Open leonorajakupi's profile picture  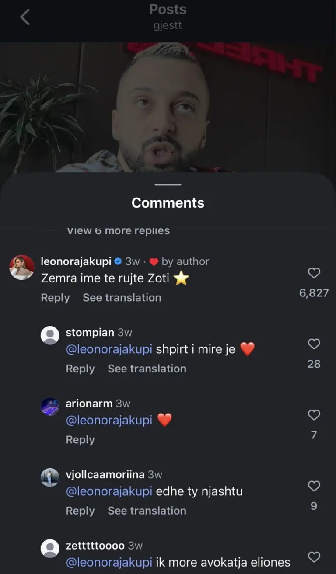click(22, 267)
